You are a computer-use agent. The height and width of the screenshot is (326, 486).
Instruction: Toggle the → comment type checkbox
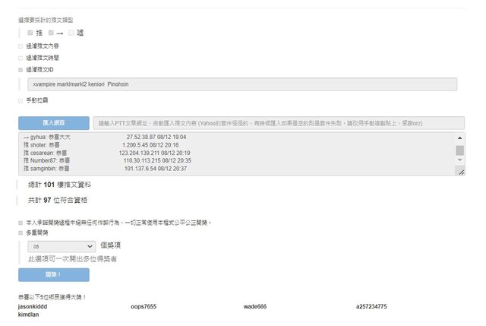click(51, 33)
